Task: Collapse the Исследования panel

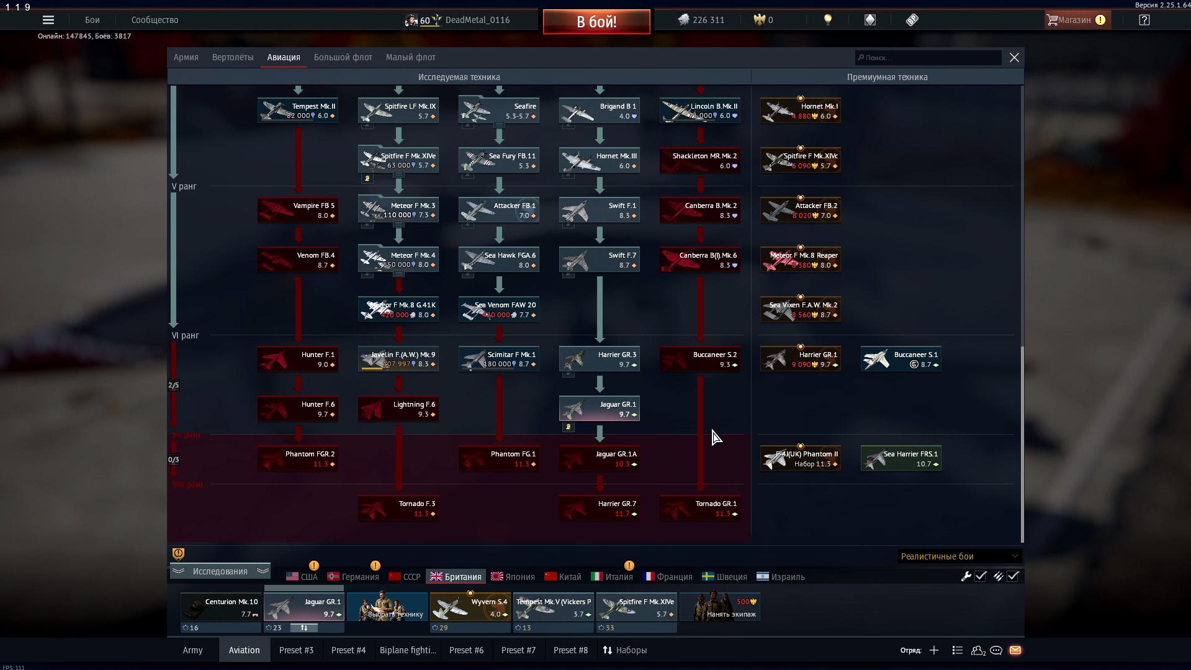Action: pyautogui.click(x=220, y=571)
